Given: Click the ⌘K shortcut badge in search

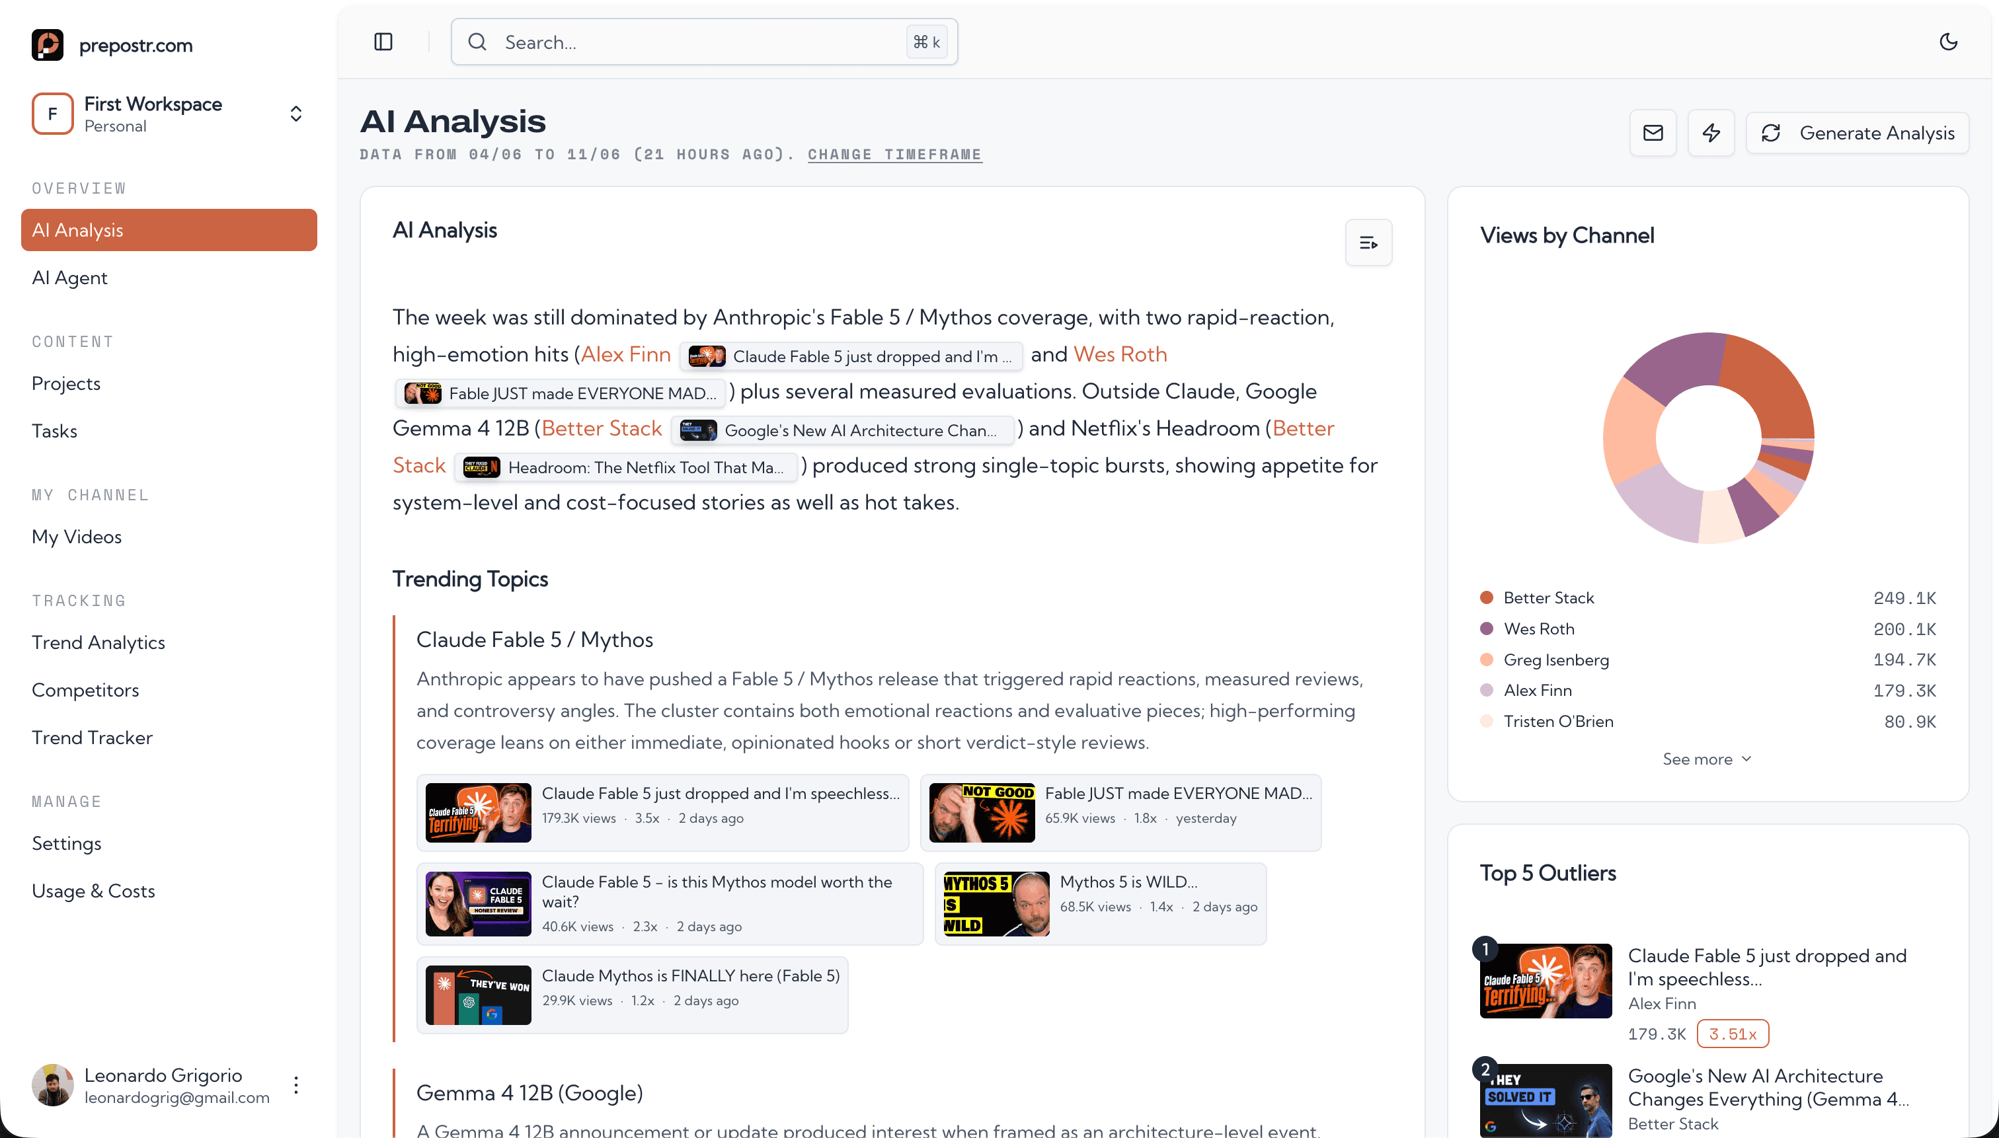Looking at the screenshot, I should click(x=926, y=42).
